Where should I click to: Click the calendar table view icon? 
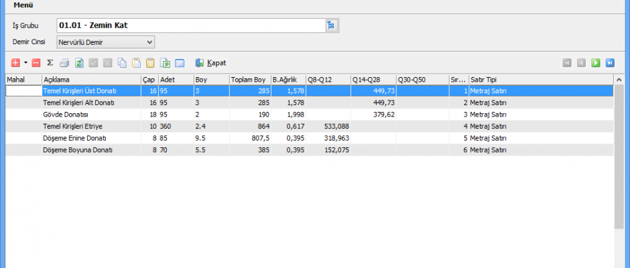click(x=180, y=63)
